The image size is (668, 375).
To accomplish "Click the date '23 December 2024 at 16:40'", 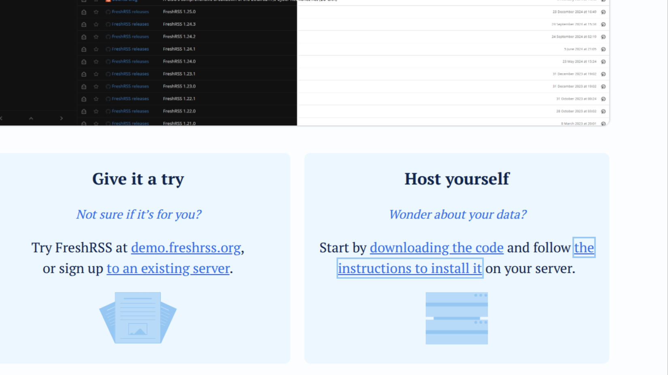I will 574,12.
